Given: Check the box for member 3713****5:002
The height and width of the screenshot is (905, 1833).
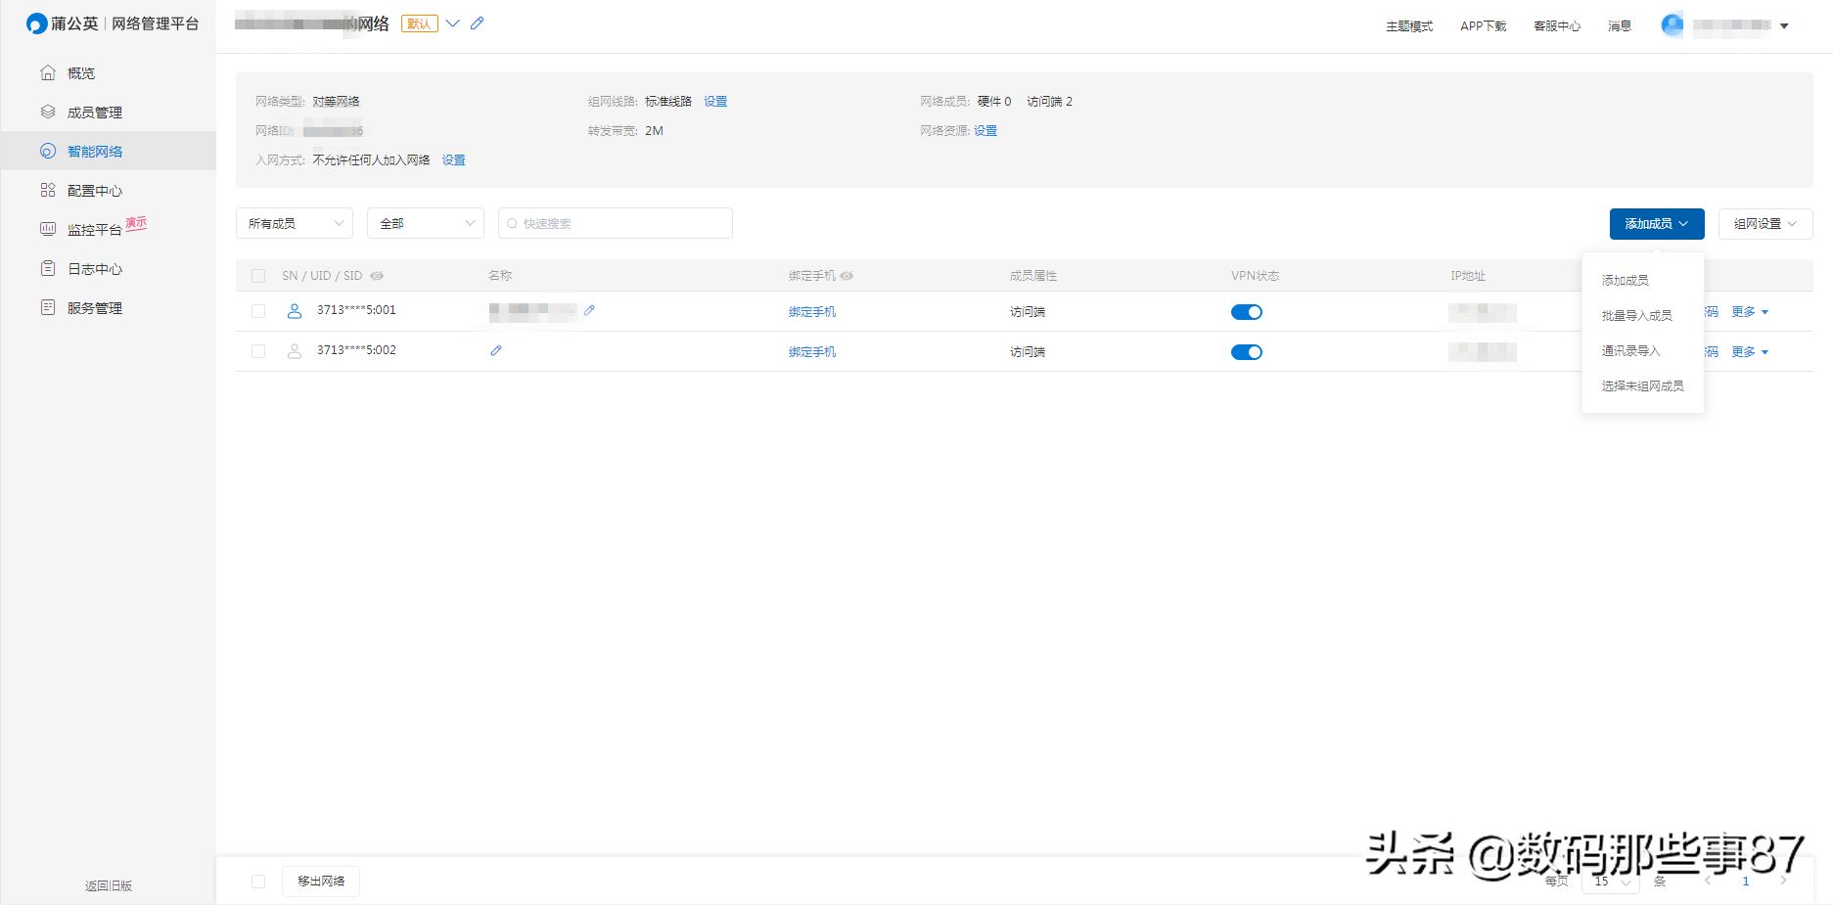Looking at the screenshot, I should (258, 351).
